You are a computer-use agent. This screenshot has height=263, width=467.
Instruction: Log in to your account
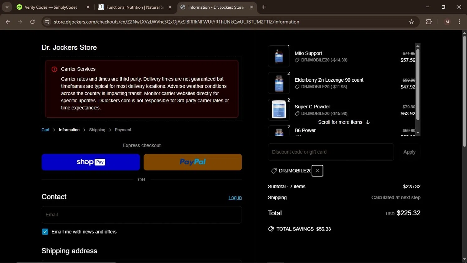(x=235, y=197)
